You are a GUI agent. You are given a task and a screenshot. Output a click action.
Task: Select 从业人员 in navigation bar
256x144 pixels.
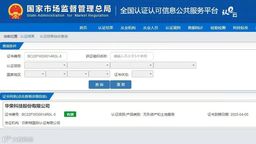[151, 28]
